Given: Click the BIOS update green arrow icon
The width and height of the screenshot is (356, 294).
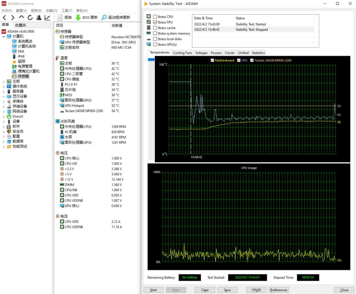Looking at the screenshot, I should click(78, 17).
